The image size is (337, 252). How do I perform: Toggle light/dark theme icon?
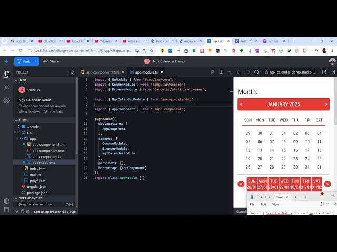(6, 201)
